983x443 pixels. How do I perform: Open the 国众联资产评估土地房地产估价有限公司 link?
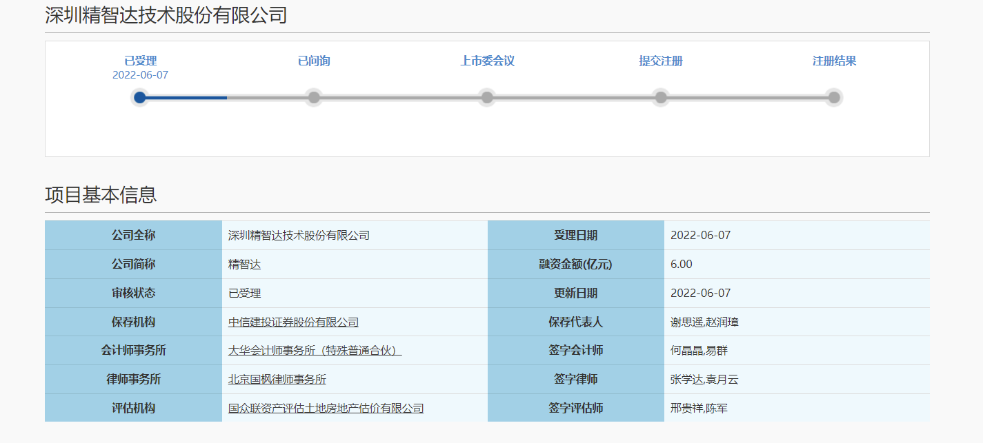coord(326,408)
